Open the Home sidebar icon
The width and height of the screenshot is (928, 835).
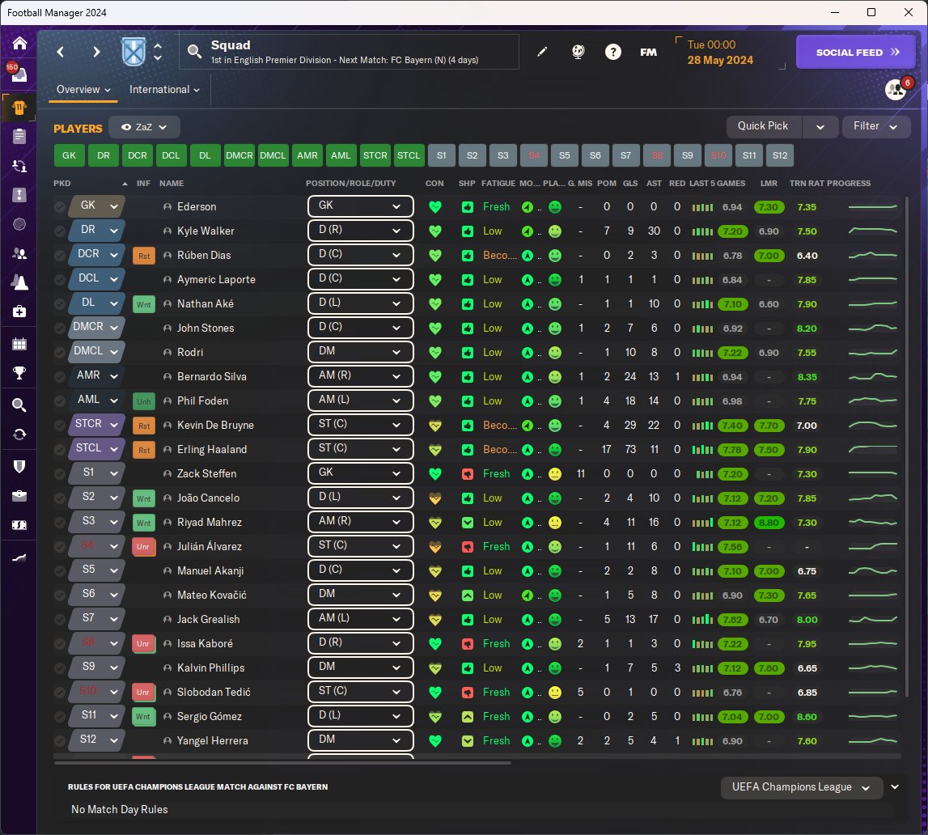click(x=19, y=43)
